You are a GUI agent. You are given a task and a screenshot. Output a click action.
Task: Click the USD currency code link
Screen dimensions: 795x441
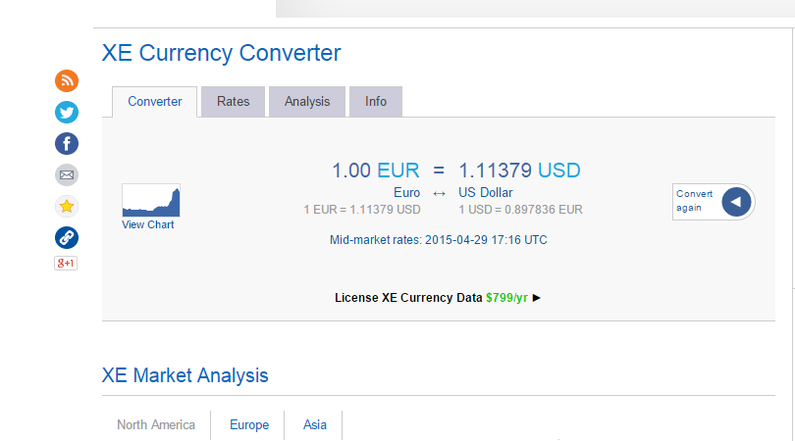pyautogui.click(x=559, y=171)
